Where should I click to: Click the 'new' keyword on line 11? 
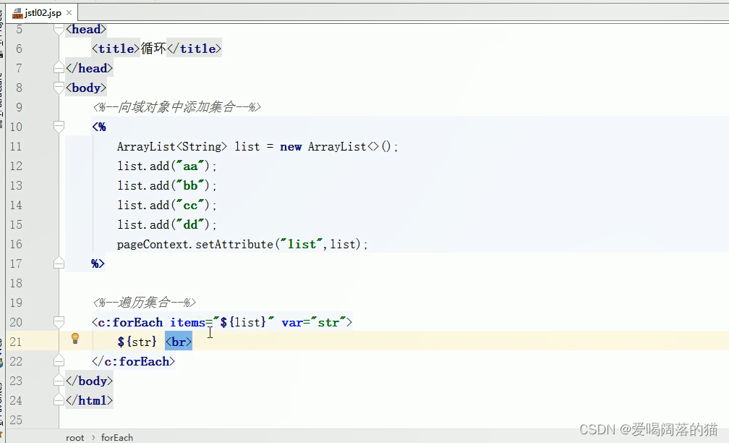[291, 147]
